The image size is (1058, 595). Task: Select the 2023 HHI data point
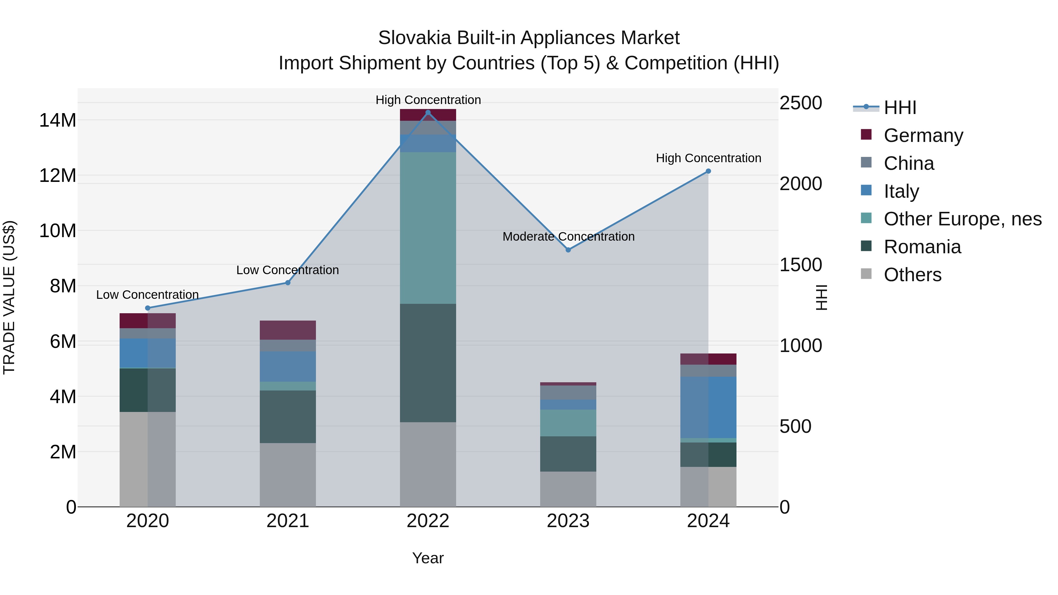(568, 250)
